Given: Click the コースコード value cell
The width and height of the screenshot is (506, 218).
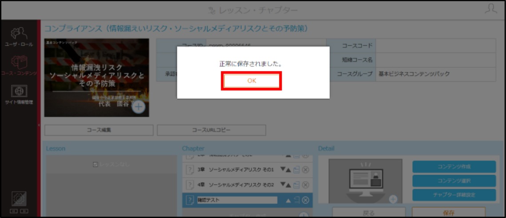Looking at the screenshot, I should point(436,46).
